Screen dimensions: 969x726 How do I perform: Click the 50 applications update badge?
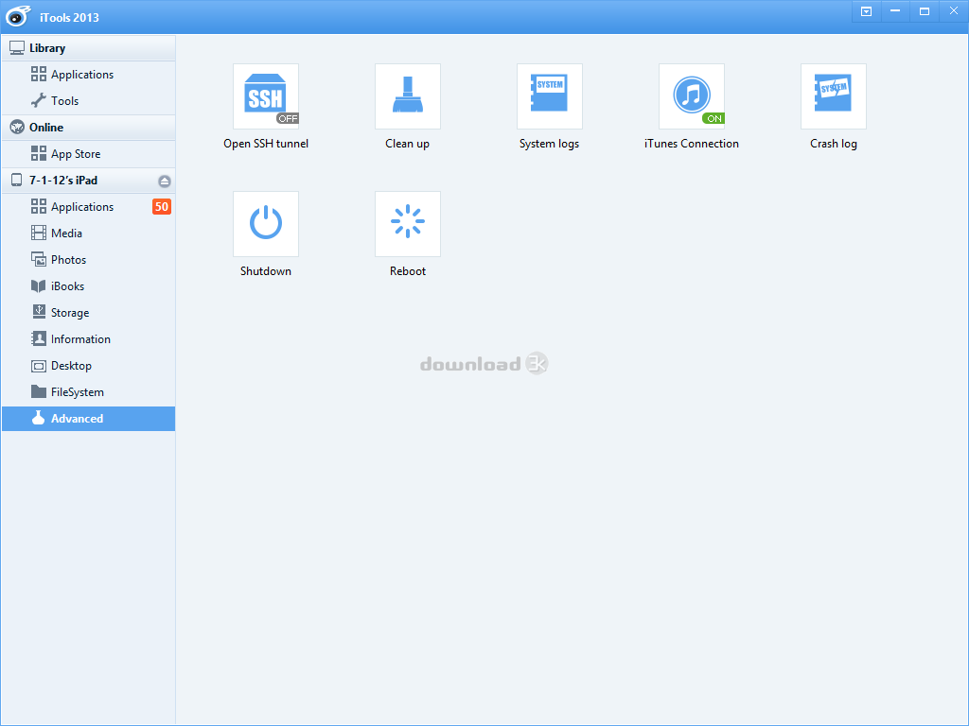click(162, 207)
